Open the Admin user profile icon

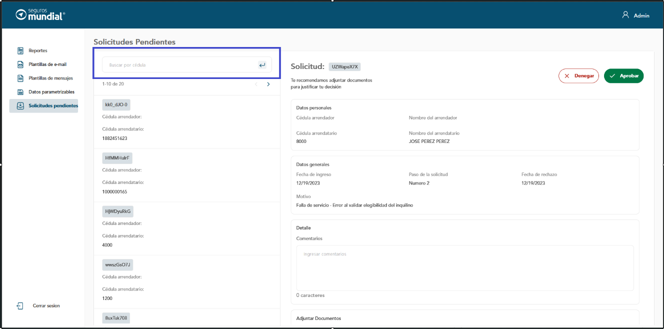point(625,15)
